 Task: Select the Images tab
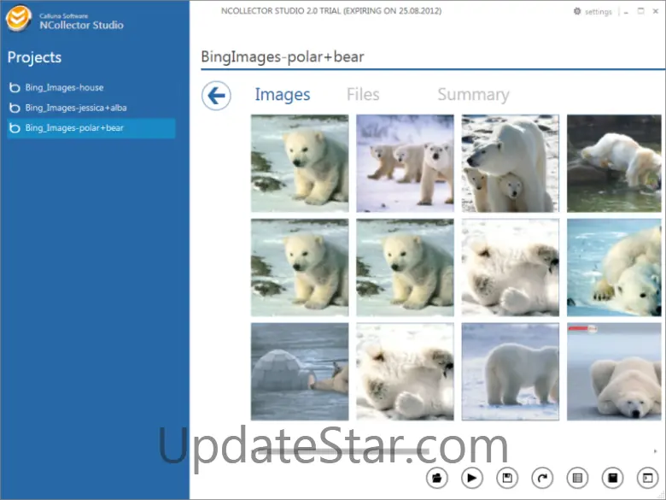(x=283, y=95)
